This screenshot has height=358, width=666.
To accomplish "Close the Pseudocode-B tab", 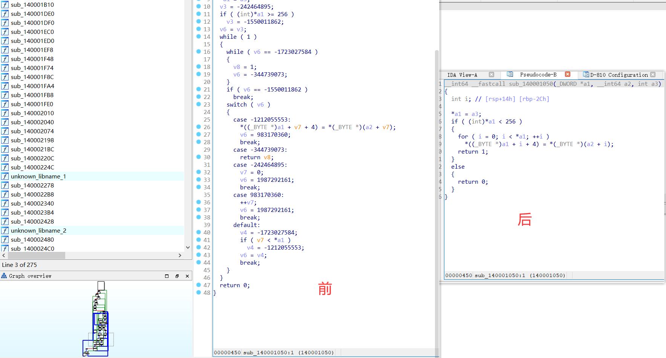I will pyautogui.click(x=568, y=75).
